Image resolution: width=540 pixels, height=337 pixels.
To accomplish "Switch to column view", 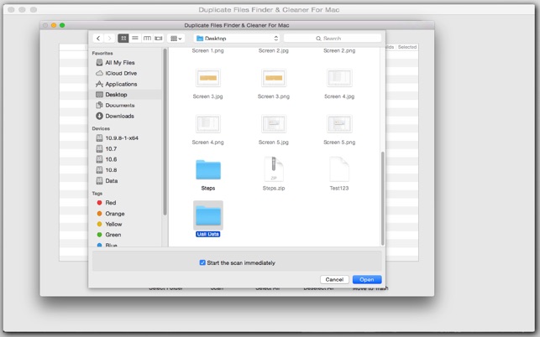I will click(x=147, y=39).
